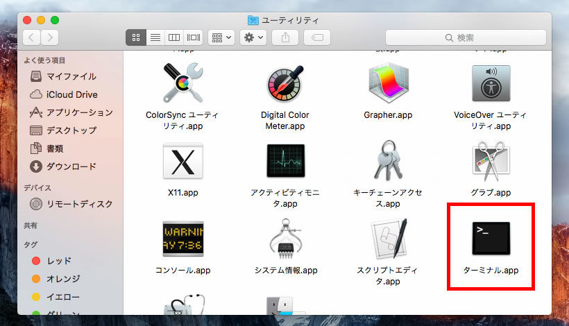Click the title bar folder icon
The width and height of the screenshot is (569, 326).
[253, 20]
